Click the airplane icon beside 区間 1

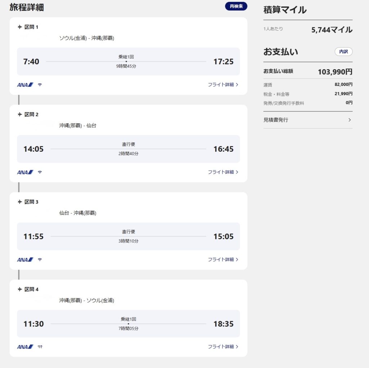click(20, 27)
